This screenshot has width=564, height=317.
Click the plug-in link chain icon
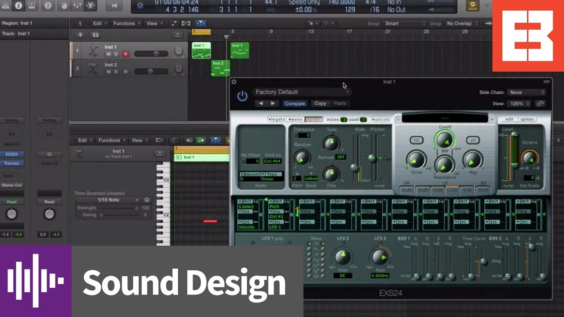pos(540,103)
